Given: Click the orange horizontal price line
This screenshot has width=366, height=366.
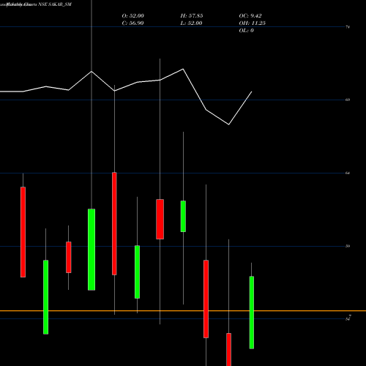Looking at the screenshot, I should click(x=183, y=311).
